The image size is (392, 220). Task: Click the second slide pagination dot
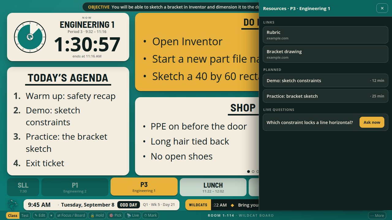coord(253,172)
